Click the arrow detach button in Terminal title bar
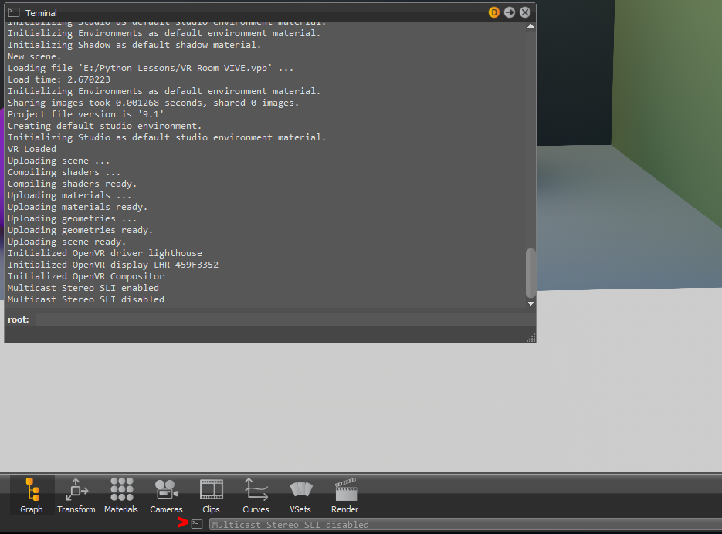Screen dimensions: 722x534 pyautogui.click(x=510, y=12)
